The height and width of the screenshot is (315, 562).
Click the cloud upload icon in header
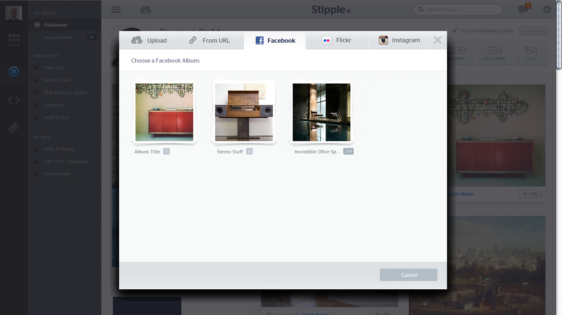click(x=145, y=10)
